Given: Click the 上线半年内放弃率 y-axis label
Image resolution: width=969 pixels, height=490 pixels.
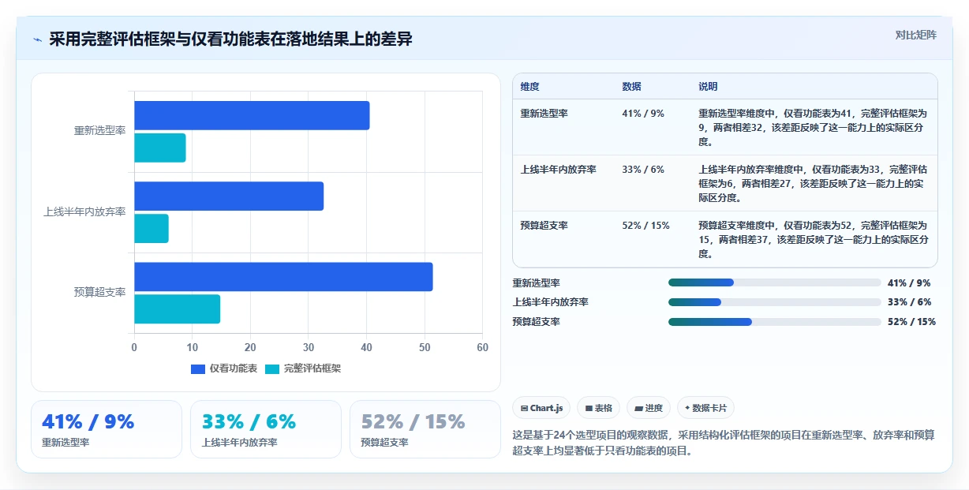Looking at the screenshot, I should (x=85, y=211).
